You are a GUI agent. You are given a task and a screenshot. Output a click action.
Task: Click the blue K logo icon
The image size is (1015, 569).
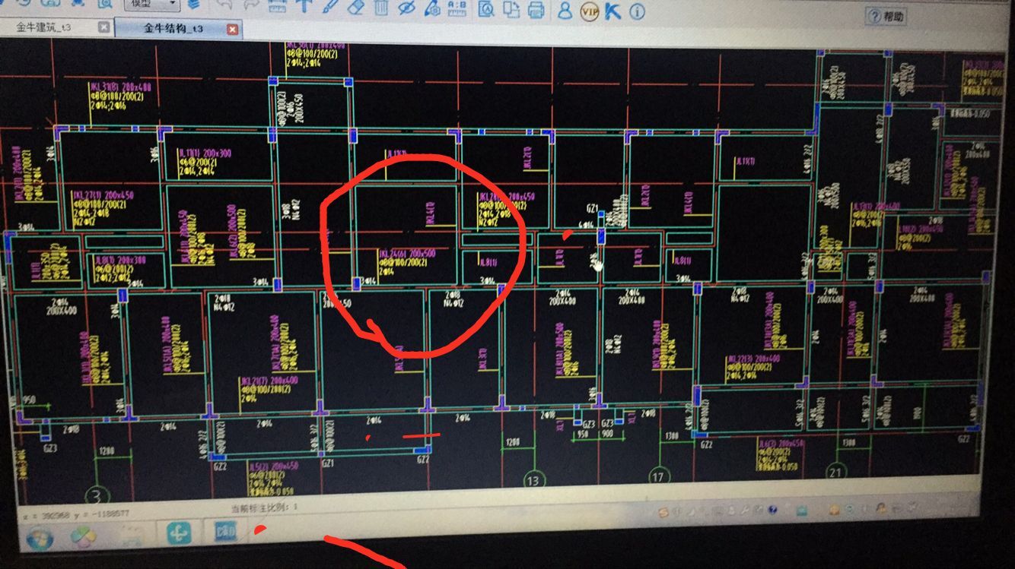click(613, 11)
